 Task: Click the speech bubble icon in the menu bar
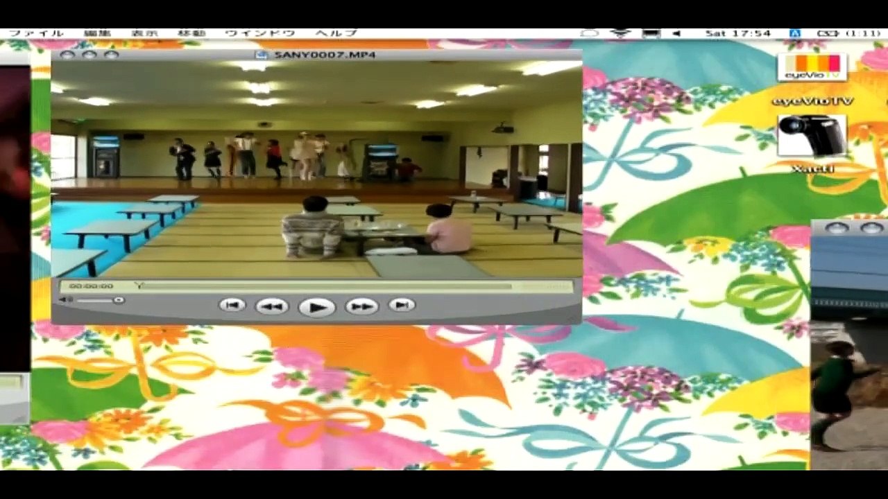click(590, 33)
